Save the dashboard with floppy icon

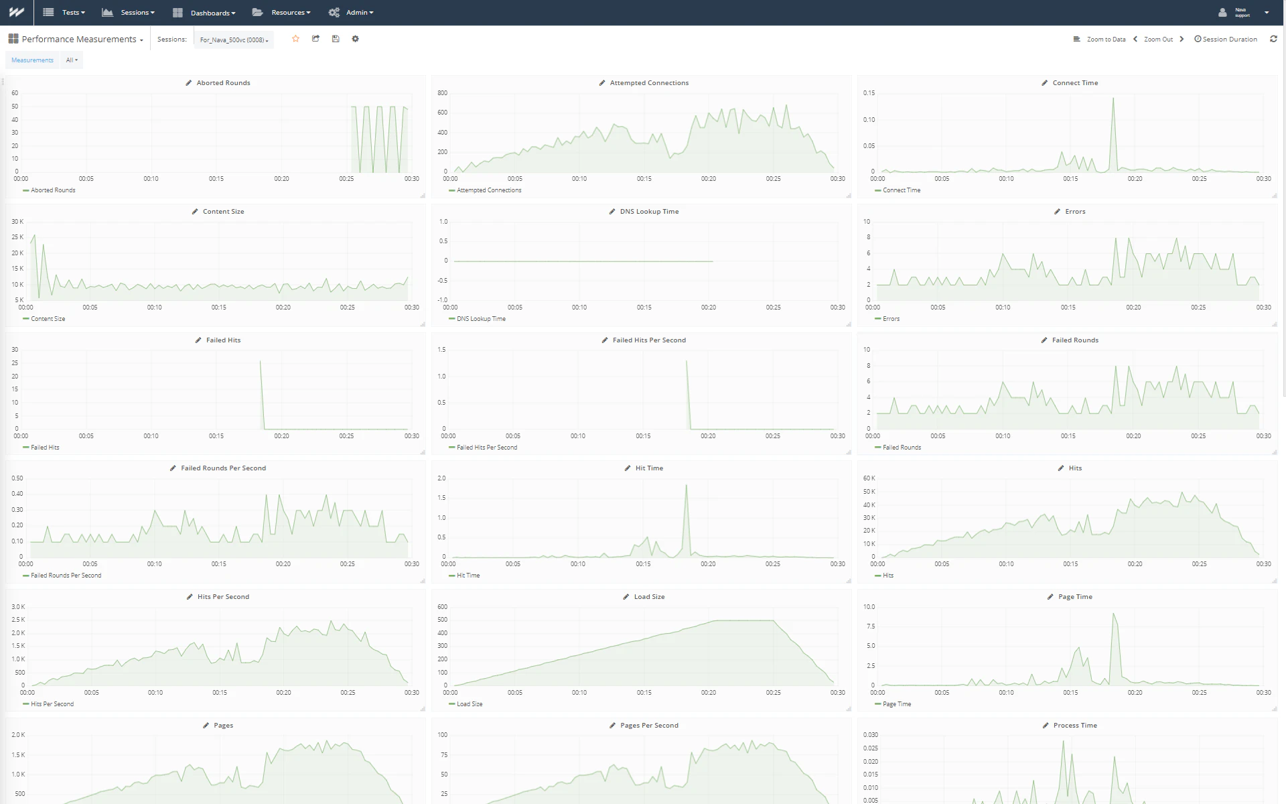click(336, 39)
